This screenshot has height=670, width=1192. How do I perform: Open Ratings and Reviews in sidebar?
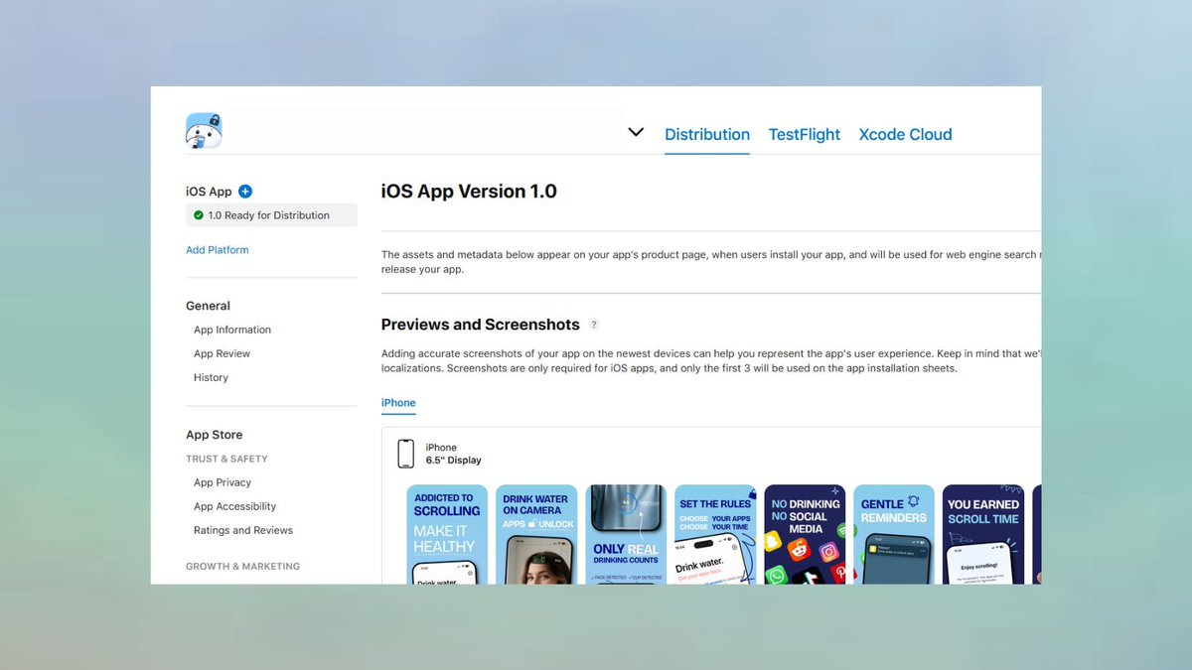[243, 530]
